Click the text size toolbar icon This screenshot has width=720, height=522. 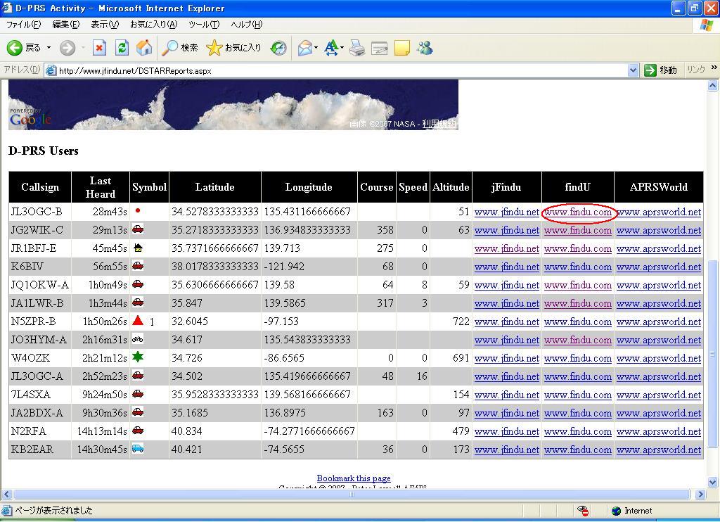(331, 47)
